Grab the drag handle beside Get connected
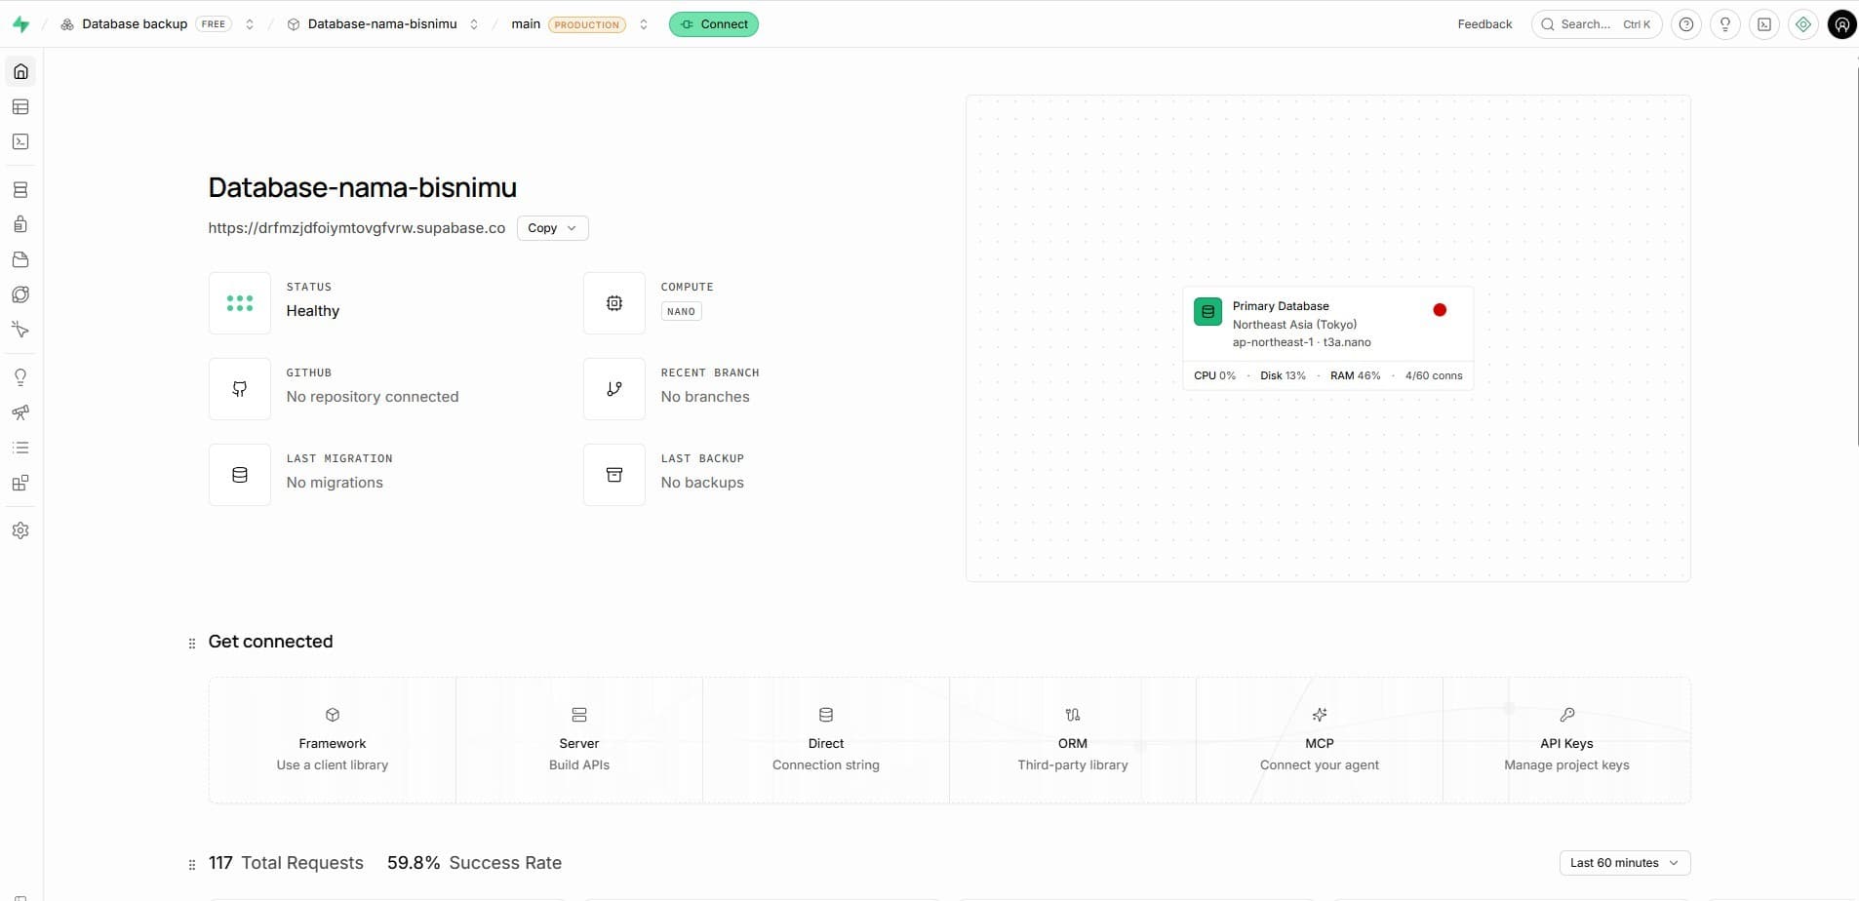 pyautogui.click(x=192, y=643)
